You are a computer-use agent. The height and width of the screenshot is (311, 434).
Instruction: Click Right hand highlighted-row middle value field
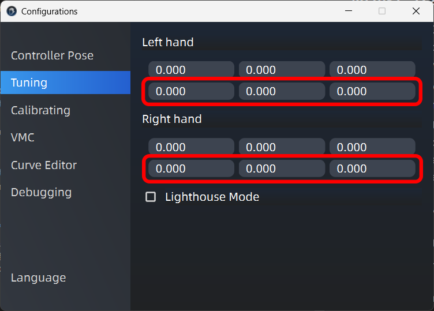point(282,168)
